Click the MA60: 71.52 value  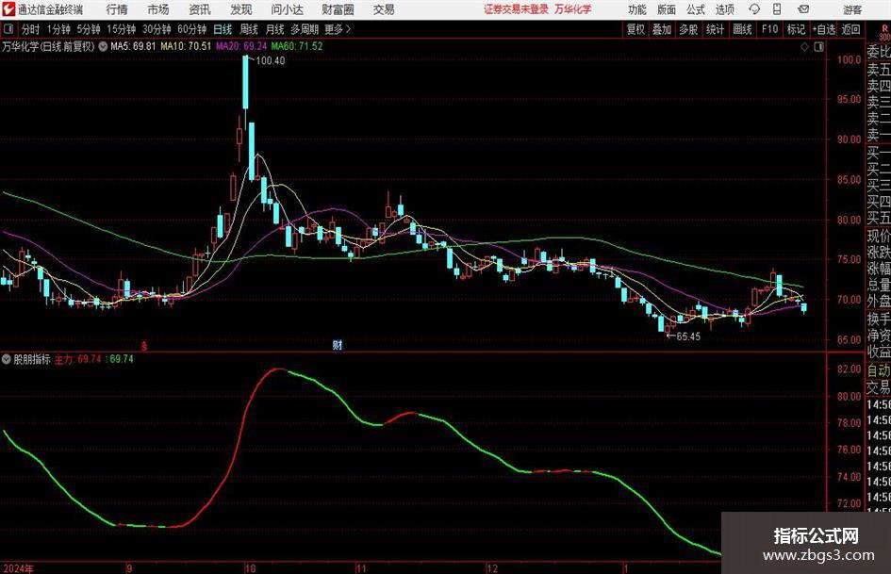coord(297,46)
